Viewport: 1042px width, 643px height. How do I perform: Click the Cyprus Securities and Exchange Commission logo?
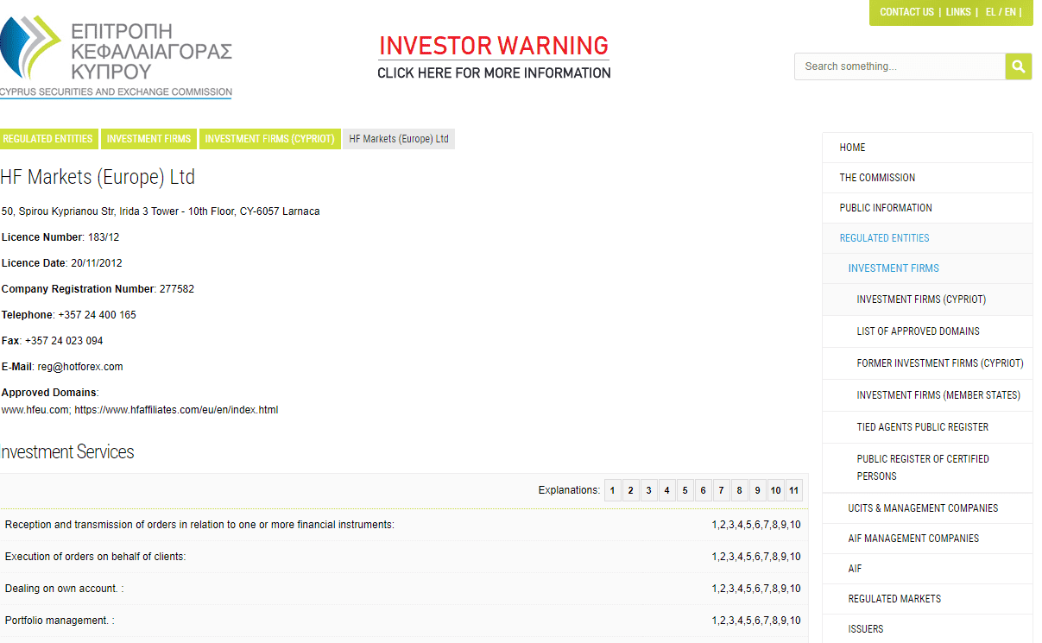[x=116, y=54]
